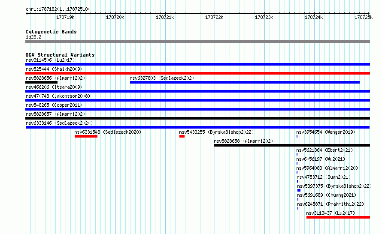This screenshot has width=382, height=234.
Task: Click nsv5828656 (Almarri2020) label
Action: click(57, 78)
